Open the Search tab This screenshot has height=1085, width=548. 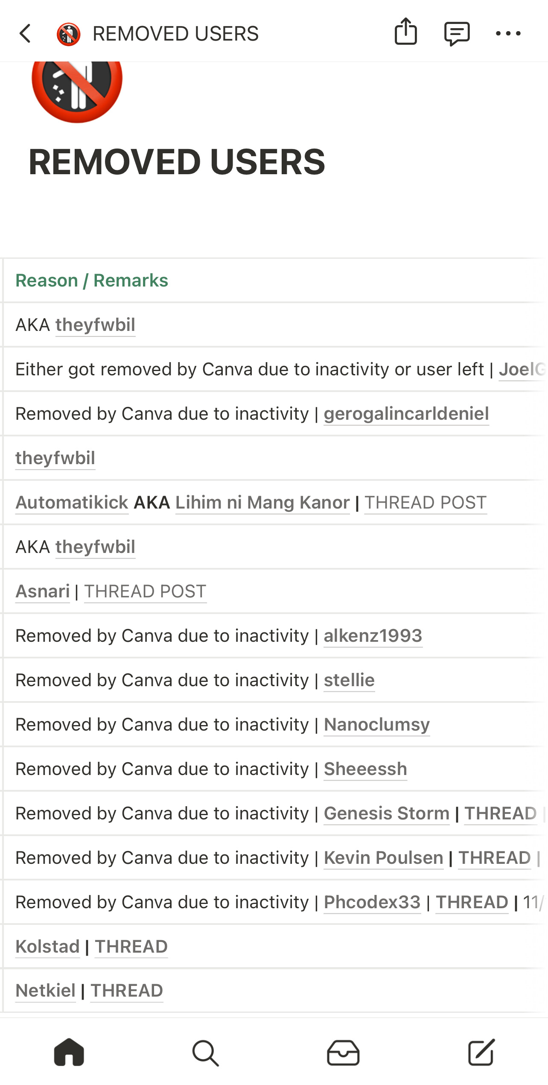pos(206,1053)
